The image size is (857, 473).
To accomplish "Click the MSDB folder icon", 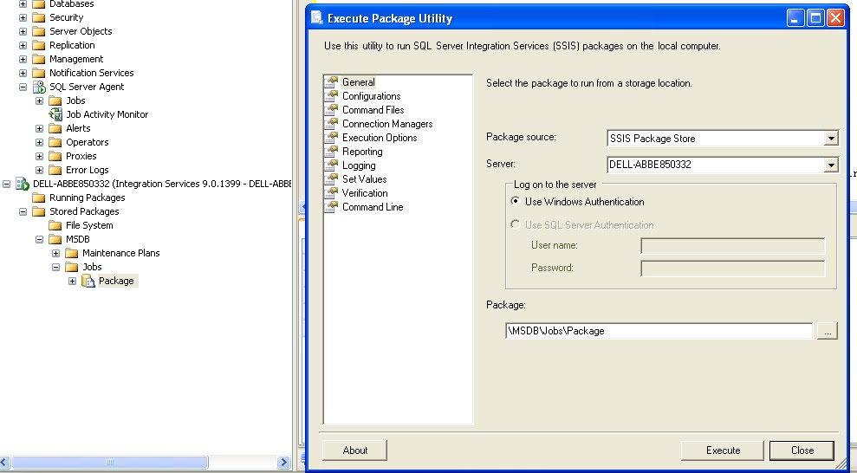I will tap(55, 239).
